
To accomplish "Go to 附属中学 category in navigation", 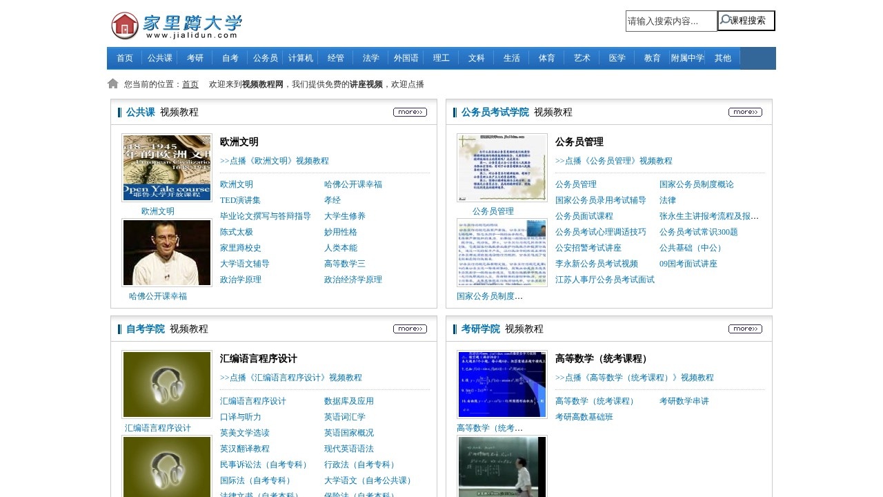I will click(x=688, y=58).
